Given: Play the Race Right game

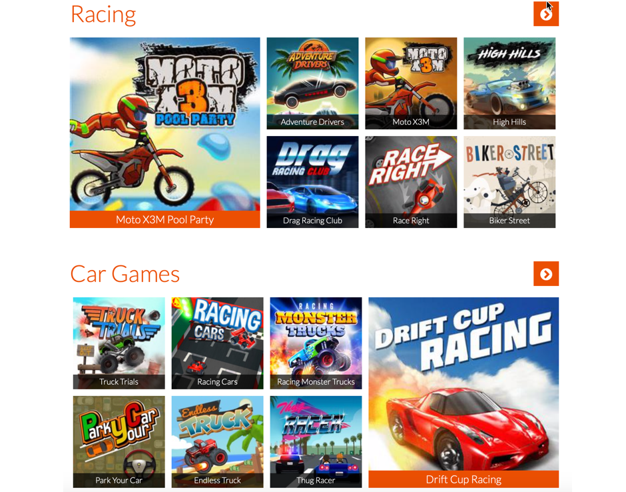Looking at the screenshot, I should pos(411,182).
